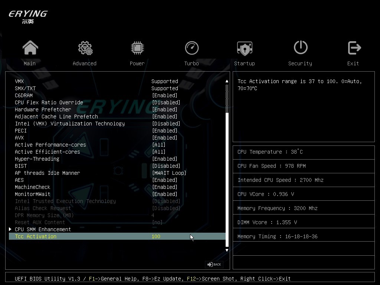Image resolution: width=380 pixels, height=285 pixels.
Task: Click the scrollbar down arrow
Action: (227, 250)
